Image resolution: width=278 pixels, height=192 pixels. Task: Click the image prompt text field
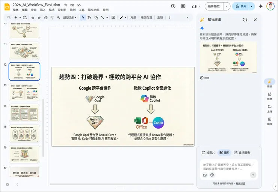229,167
